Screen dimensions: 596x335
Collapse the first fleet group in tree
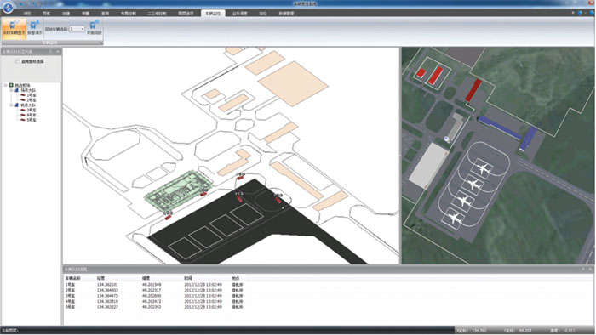click(11, 90)
